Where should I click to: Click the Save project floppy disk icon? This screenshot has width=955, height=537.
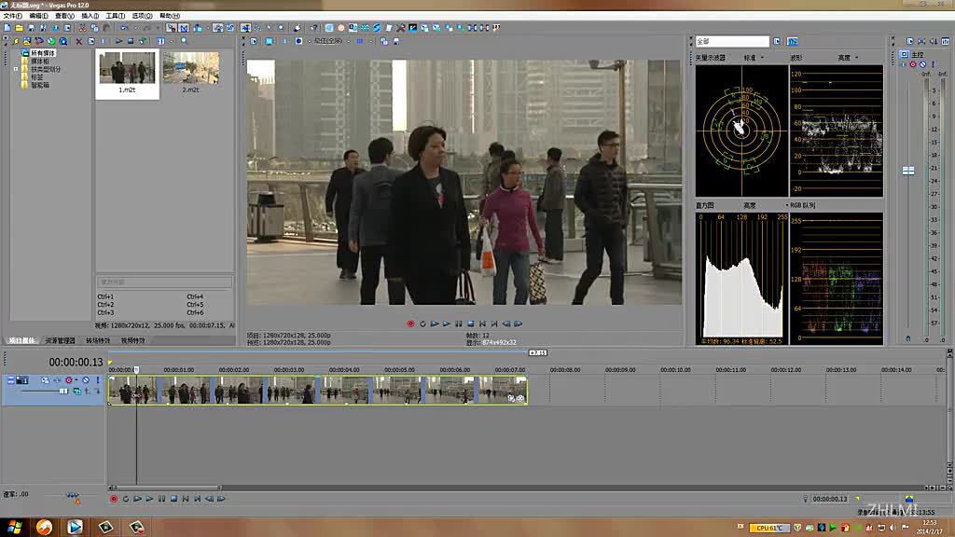tap(30, 28)
